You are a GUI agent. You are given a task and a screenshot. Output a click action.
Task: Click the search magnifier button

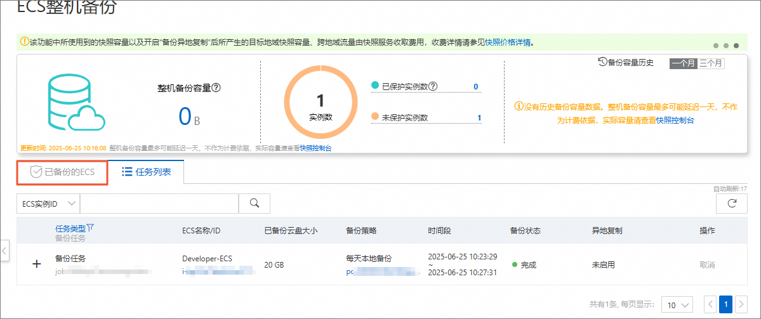pos(255,204)
